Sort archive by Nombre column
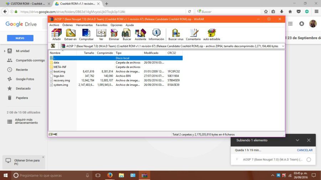The width and height of the screenshot is (321, 180). point(63,53)
